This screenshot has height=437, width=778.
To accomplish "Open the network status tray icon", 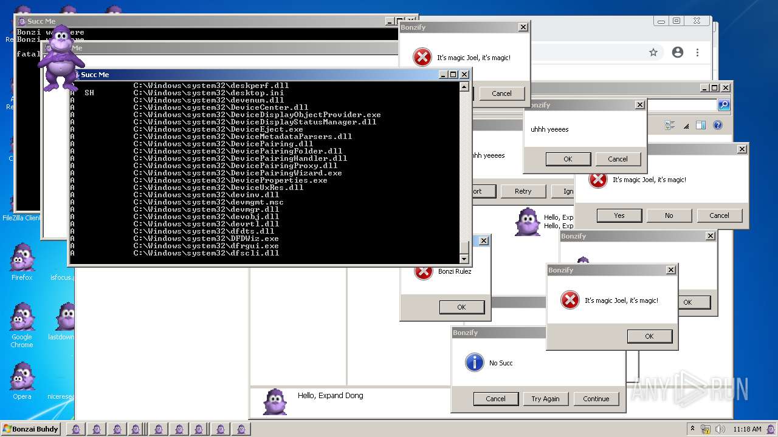I will [x=706, y=429].
